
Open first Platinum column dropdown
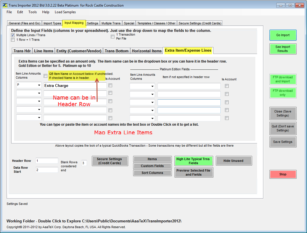click(x=152, y=86)
